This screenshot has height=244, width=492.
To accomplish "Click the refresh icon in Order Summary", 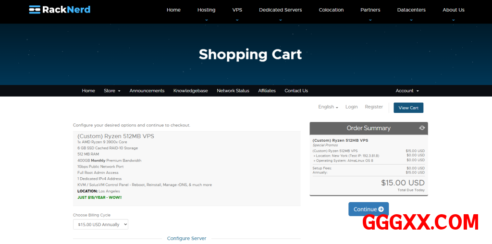I will [x=422, y=128].
